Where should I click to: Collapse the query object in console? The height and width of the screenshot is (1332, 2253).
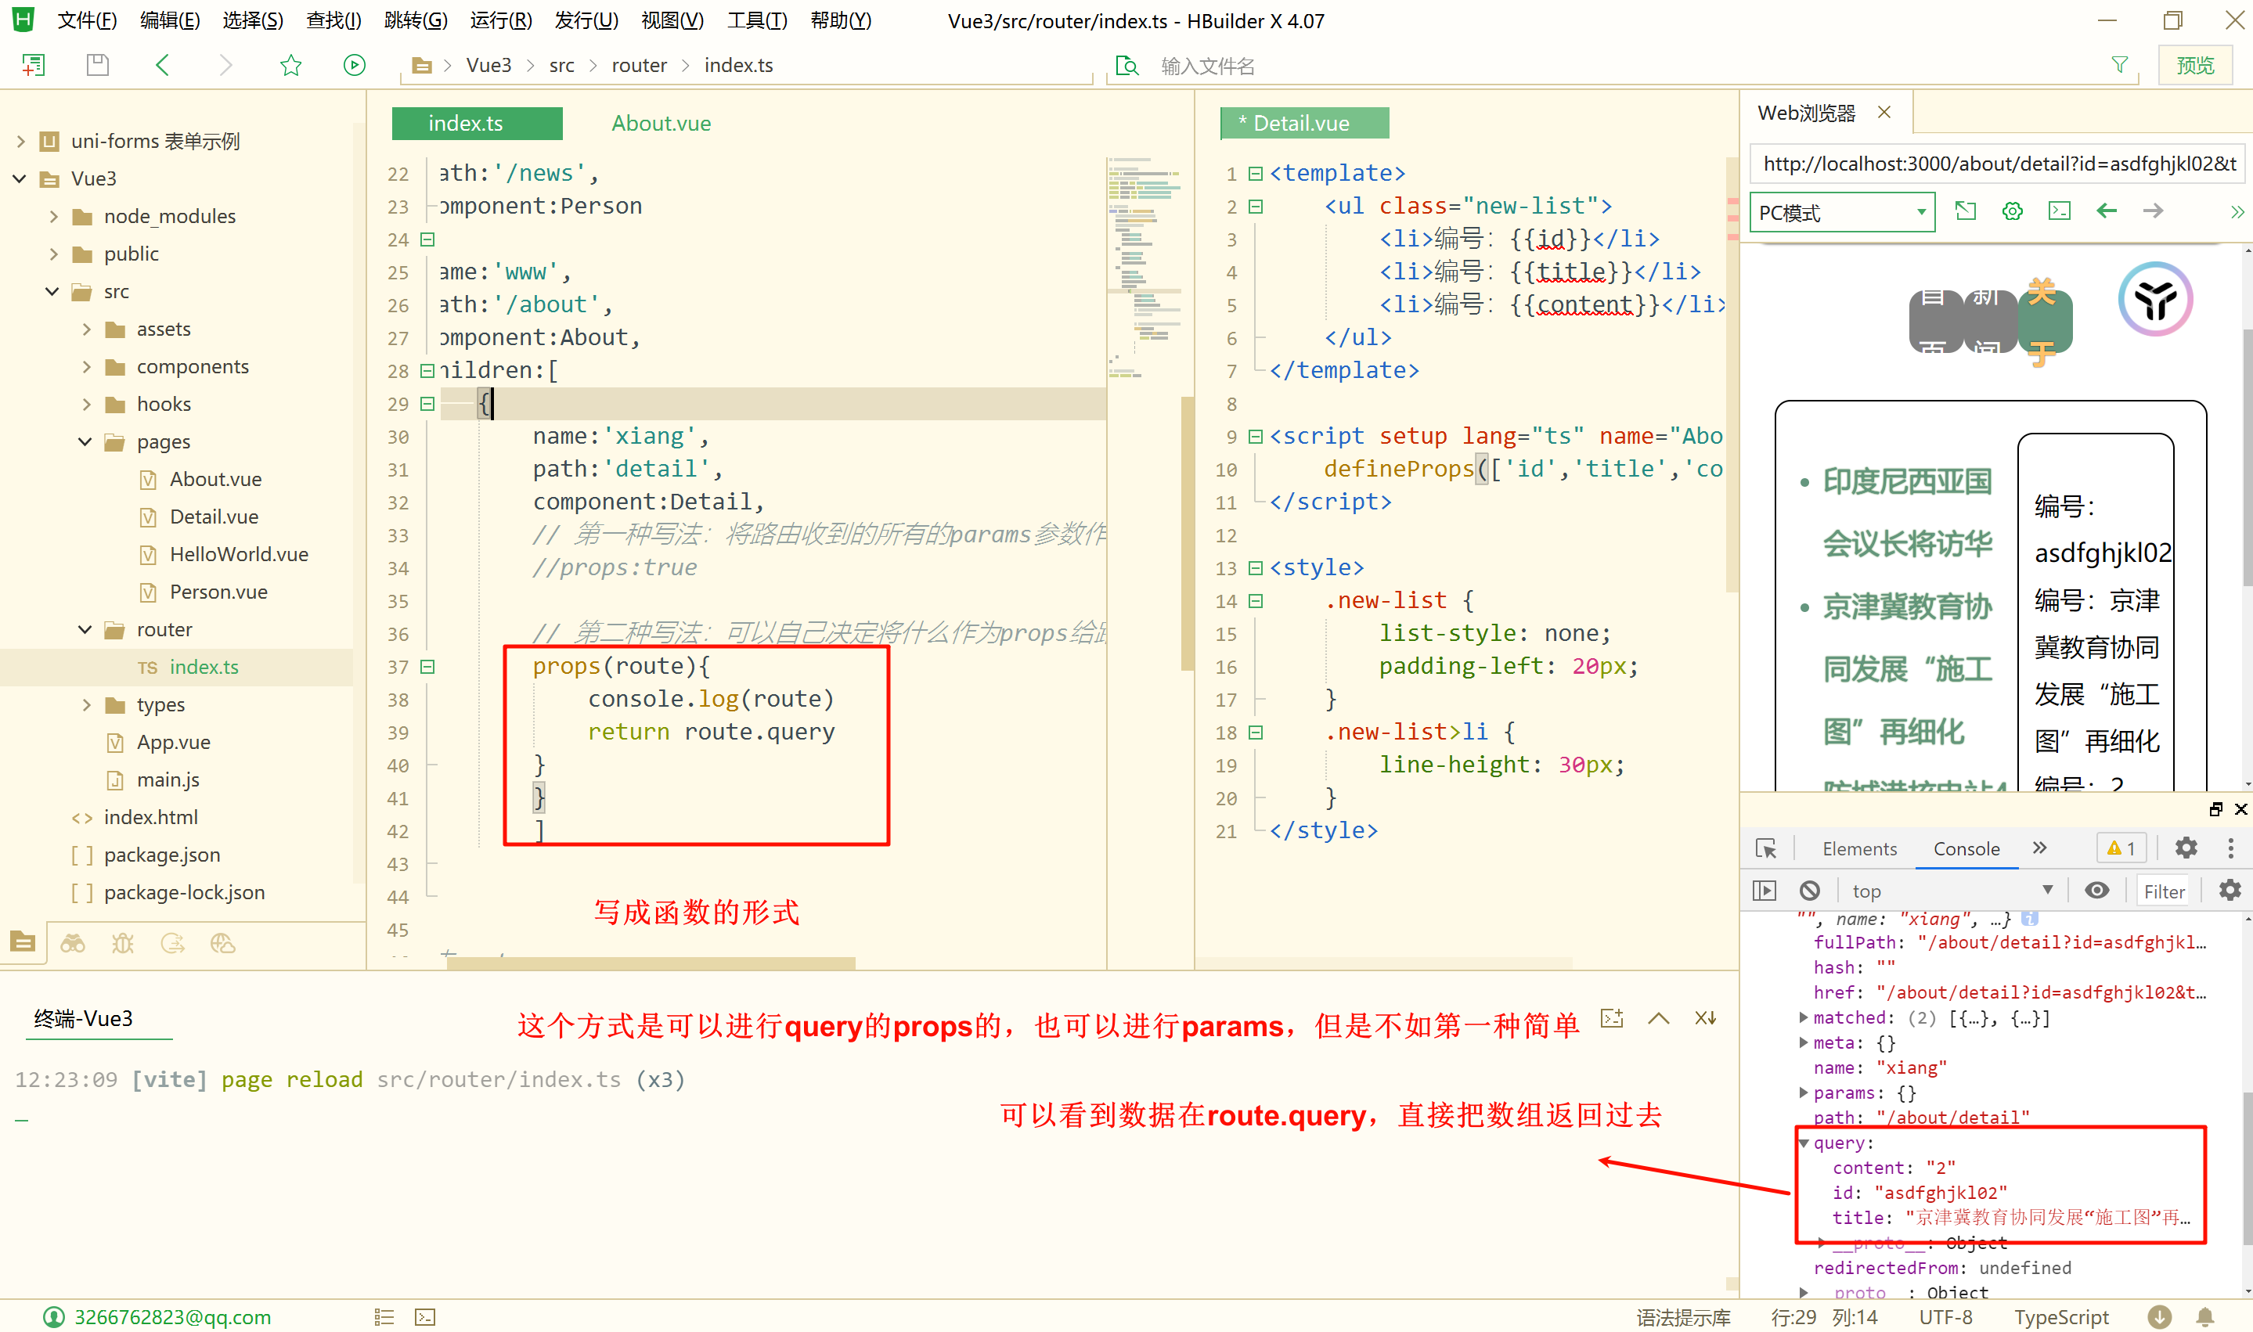tap(1804, 1143)
